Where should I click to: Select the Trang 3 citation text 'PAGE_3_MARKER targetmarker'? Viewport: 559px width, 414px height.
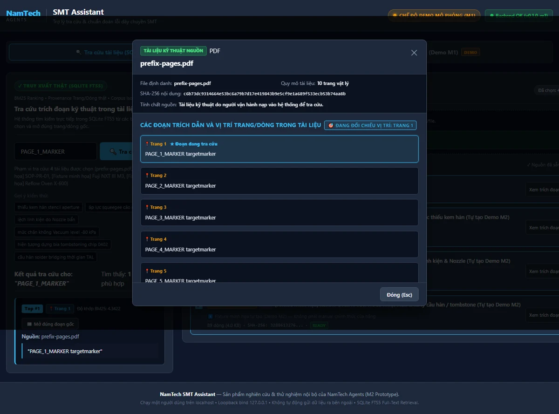[181, 217]
